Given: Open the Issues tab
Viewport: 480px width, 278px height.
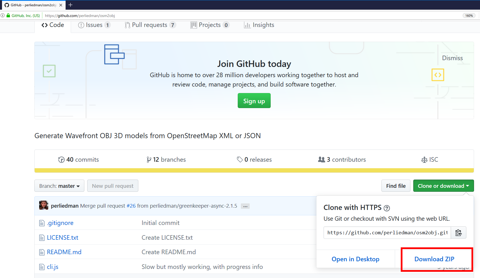Looking at the screenshot, I should pos(94,25).
